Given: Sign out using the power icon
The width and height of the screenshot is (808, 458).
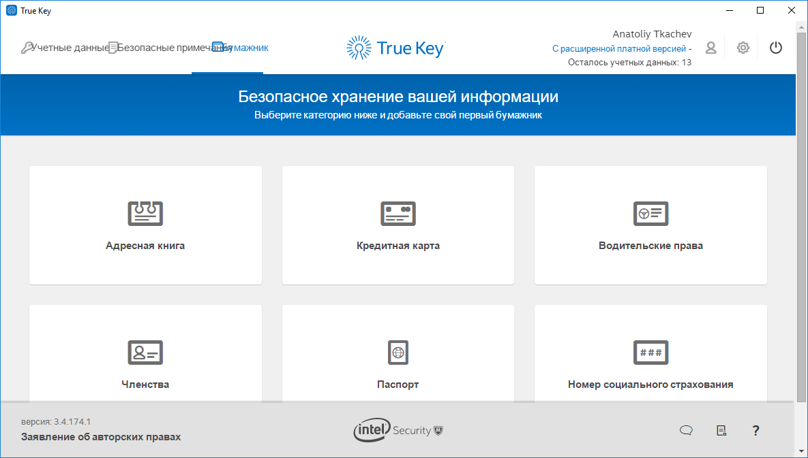Looking at the screenshot, I should tap(775, 48).
